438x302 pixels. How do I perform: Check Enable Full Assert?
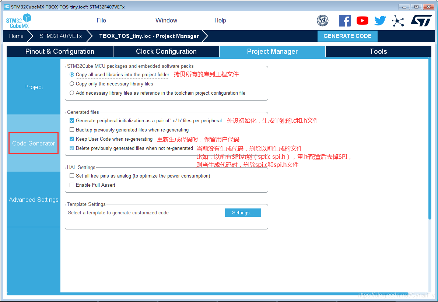(72, 185)
